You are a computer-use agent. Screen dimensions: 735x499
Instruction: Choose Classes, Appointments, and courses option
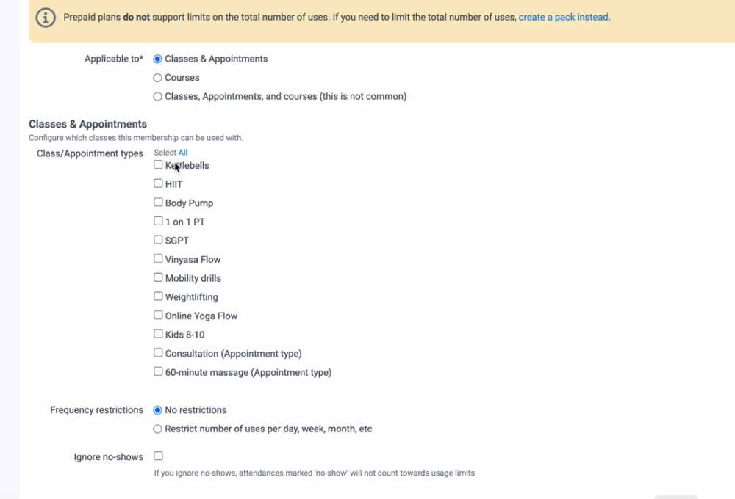(157, 96)
